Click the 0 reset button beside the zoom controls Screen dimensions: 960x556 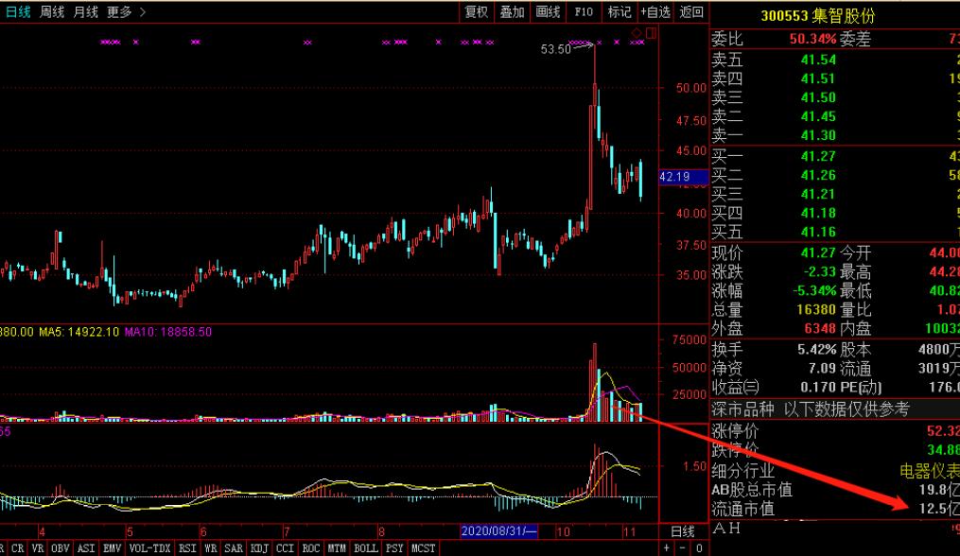[x=699, y=548]
